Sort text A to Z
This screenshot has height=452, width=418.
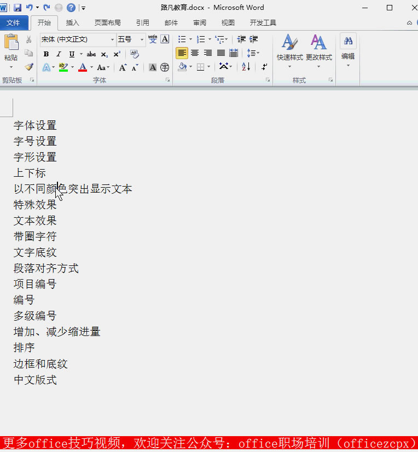(x=246, y=67)
